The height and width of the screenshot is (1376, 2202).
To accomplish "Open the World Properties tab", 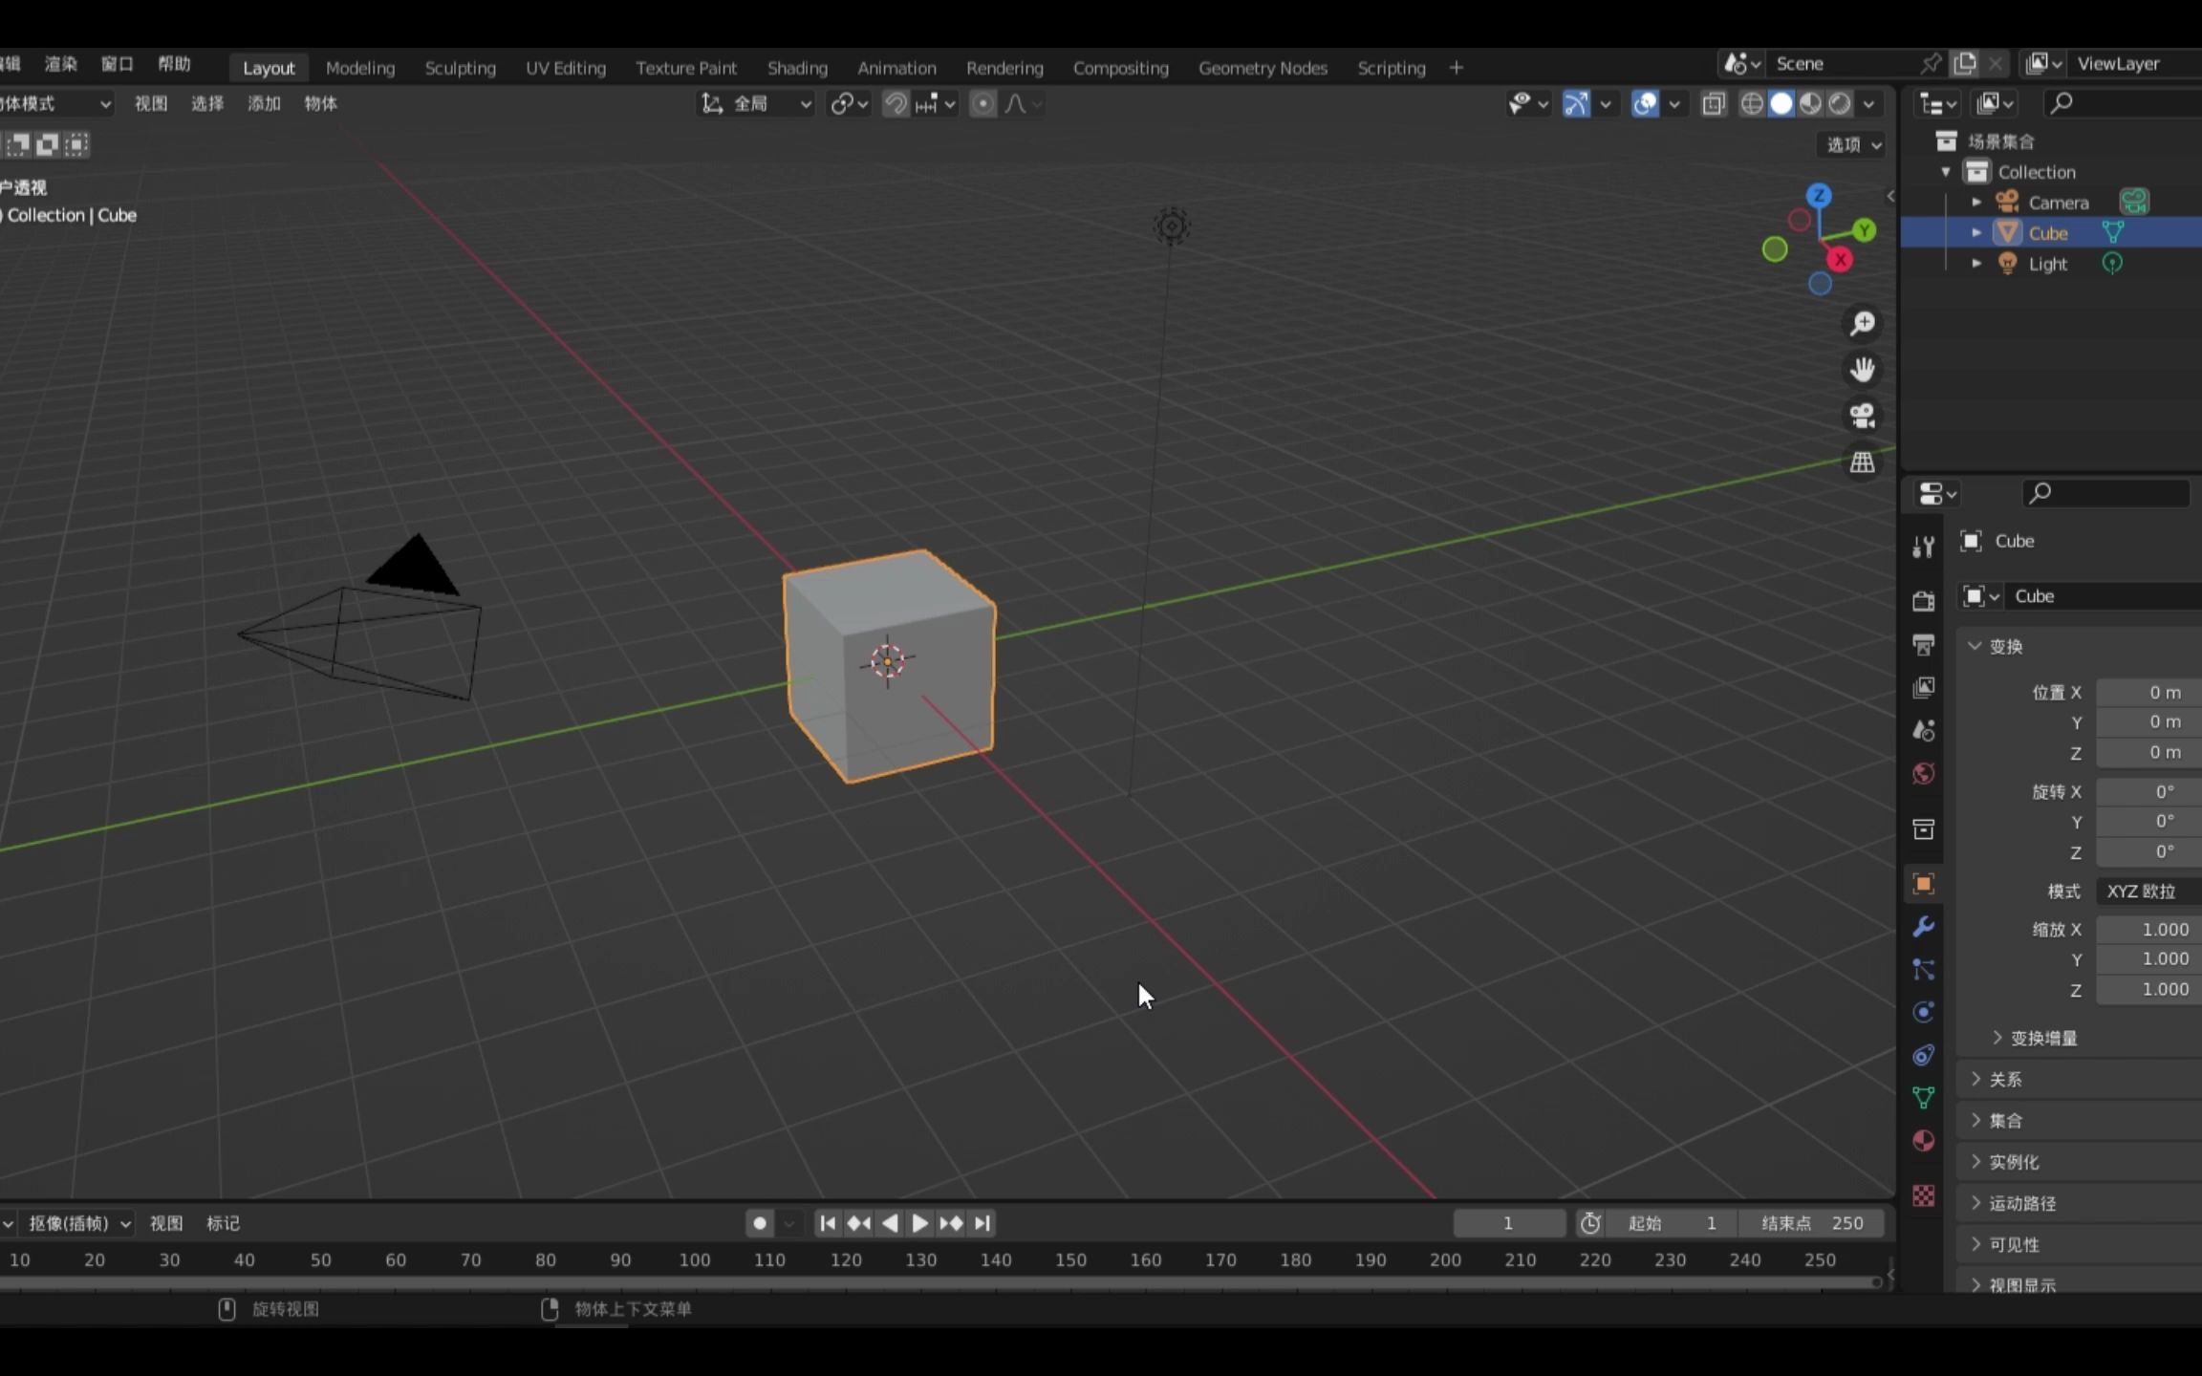I will (1924, 774).
